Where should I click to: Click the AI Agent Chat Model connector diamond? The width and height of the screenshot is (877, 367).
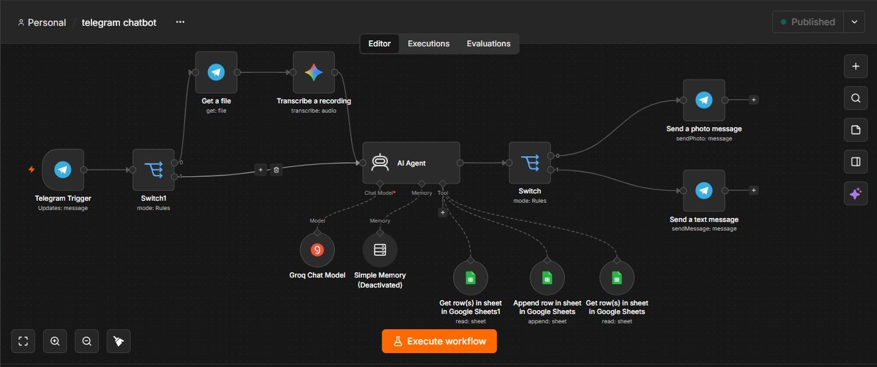[x=380, y=183]
